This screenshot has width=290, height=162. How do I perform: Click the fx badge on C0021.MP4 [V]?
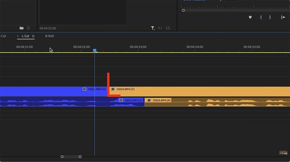coord(84,89)
